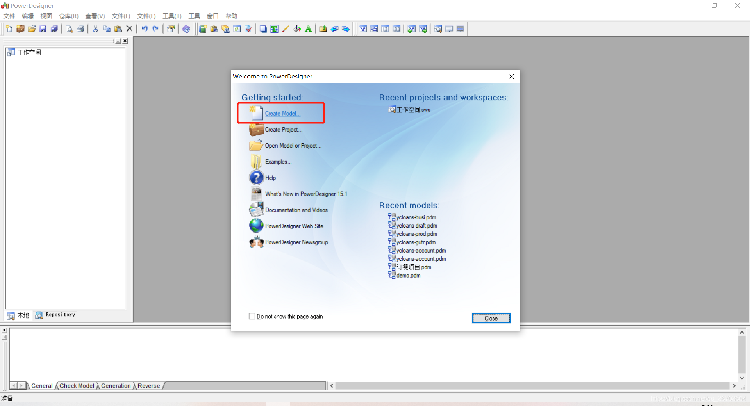This screenshot has width=750, height=406.
Task: Click the Help book toolbar icon
Action: pyautogui.click(x=186, y=29)
